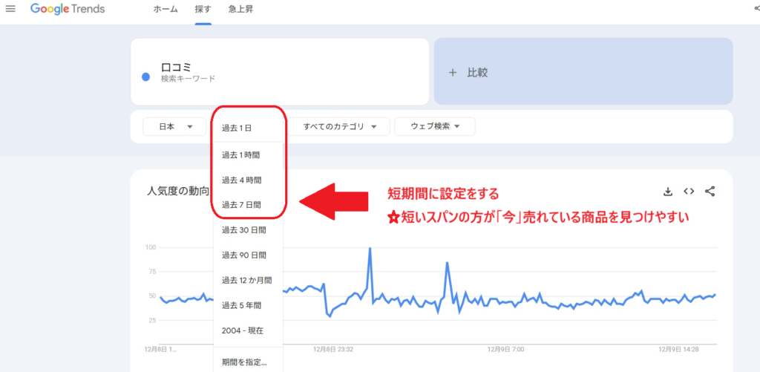This screenshot has width=760, height=372.
Task: Open the hamburger main menu
Action: point(10,9)
